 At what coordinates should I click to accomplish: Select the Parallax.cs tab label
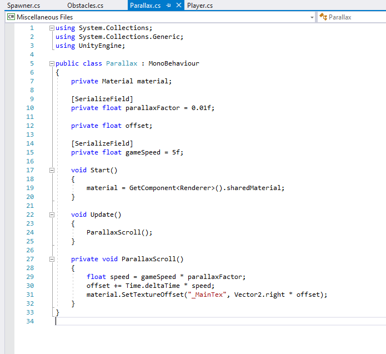click(145, 6)
